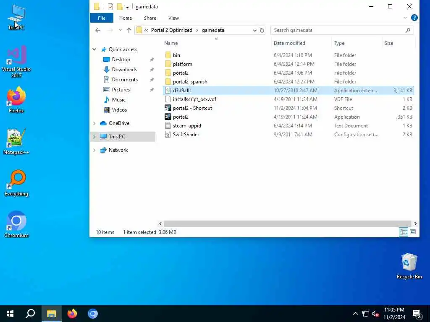Screen dimensions: 430x322
Task: Expand the This PC tree node
Action: 94,137
